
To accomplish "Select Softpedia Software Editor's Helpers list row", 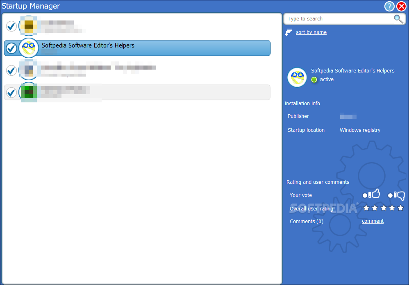I will [x=137, y=48].
